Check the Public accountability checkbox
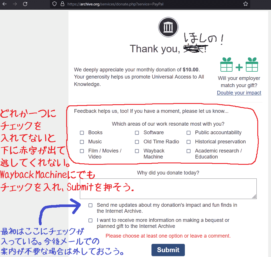This screenshot has height=257, width=271. (189, 133)
